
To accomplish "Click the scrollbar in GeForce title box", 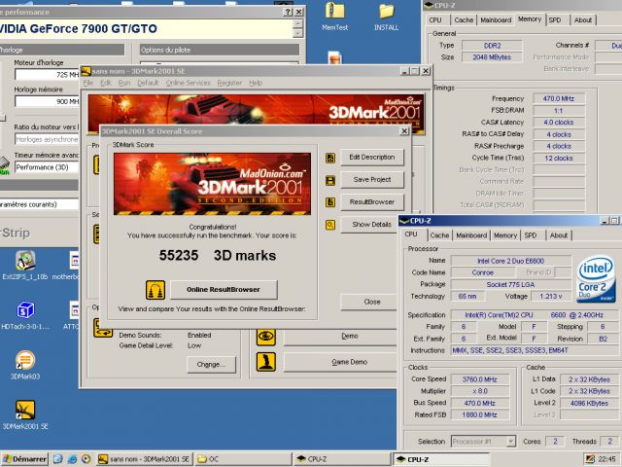I will (298, 28).
